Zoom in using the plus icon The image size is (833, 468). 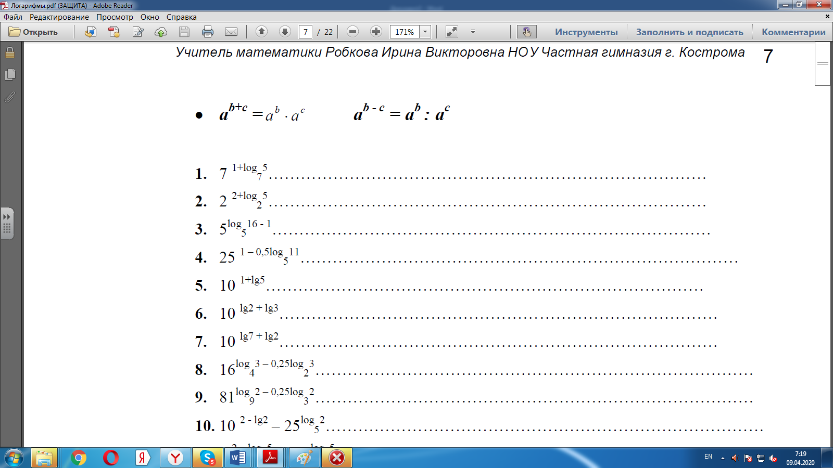tap(376, 32)
